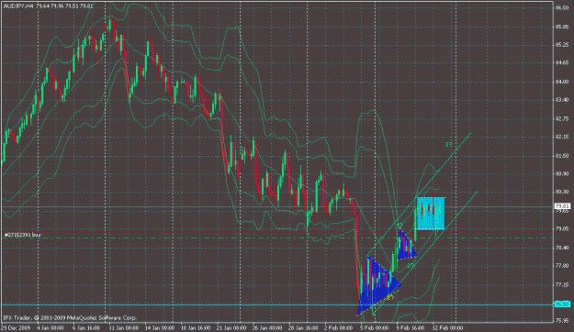Click the 9 Feb 16:00 time label
The width and height of the screenshot is (574, 332).
(411, 328)
